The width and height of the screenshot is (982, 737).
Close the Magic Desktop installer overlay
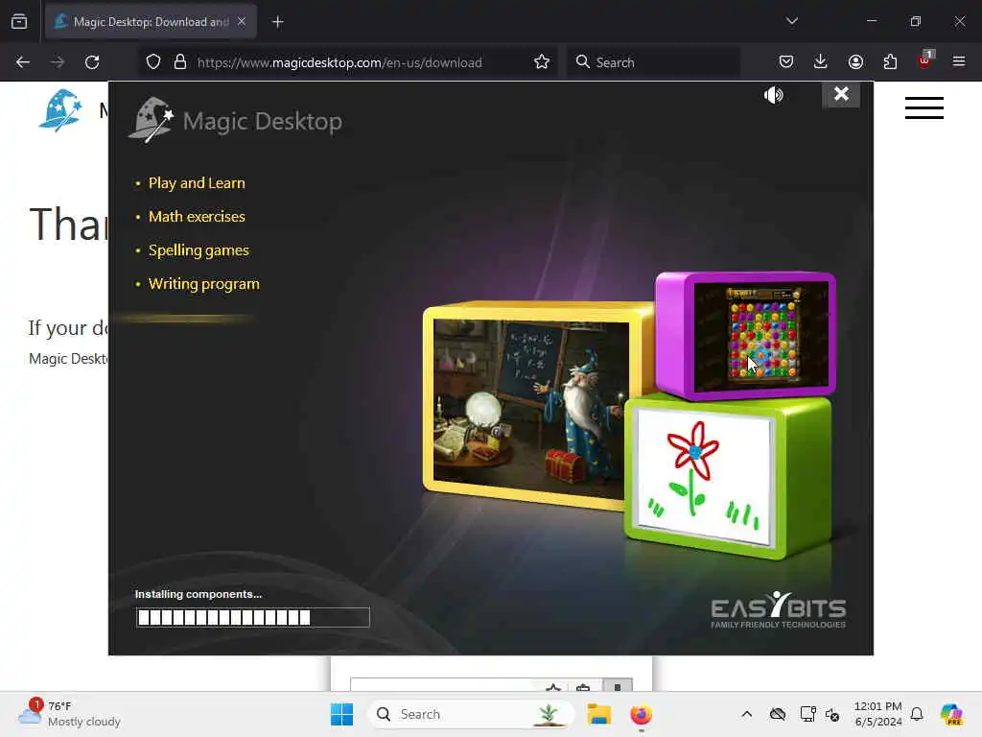pyautogui.click(x=841, y=95)
